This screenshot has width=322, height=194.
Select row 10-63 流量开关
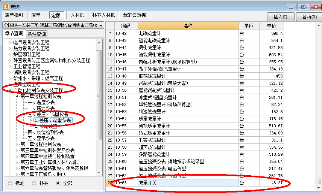[195, 183]
